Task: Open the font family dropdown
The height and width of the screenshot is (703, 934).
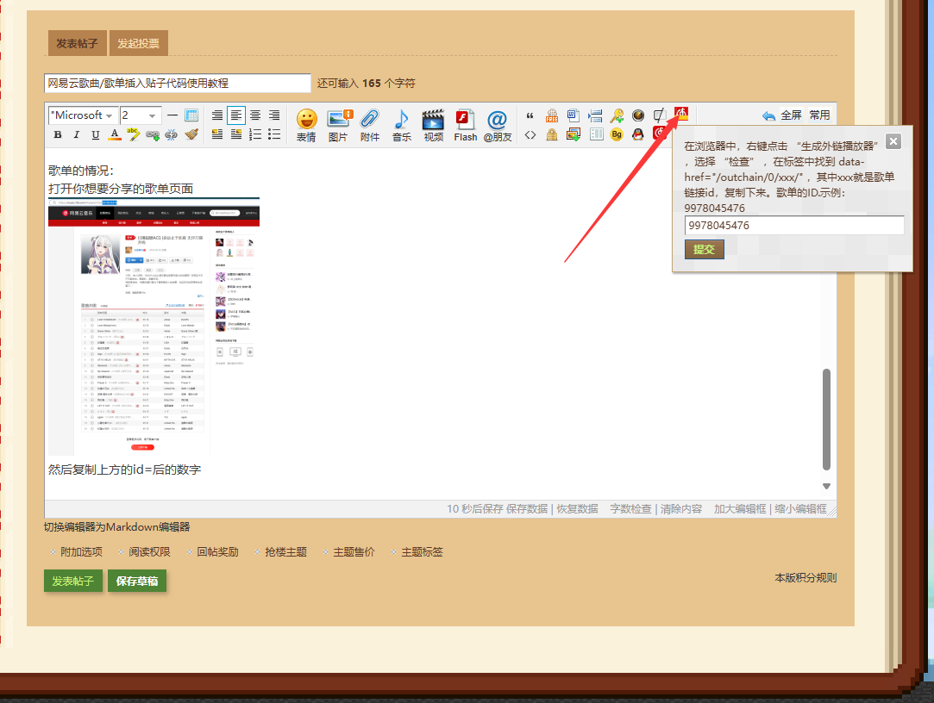Action: tap(83, 115)
